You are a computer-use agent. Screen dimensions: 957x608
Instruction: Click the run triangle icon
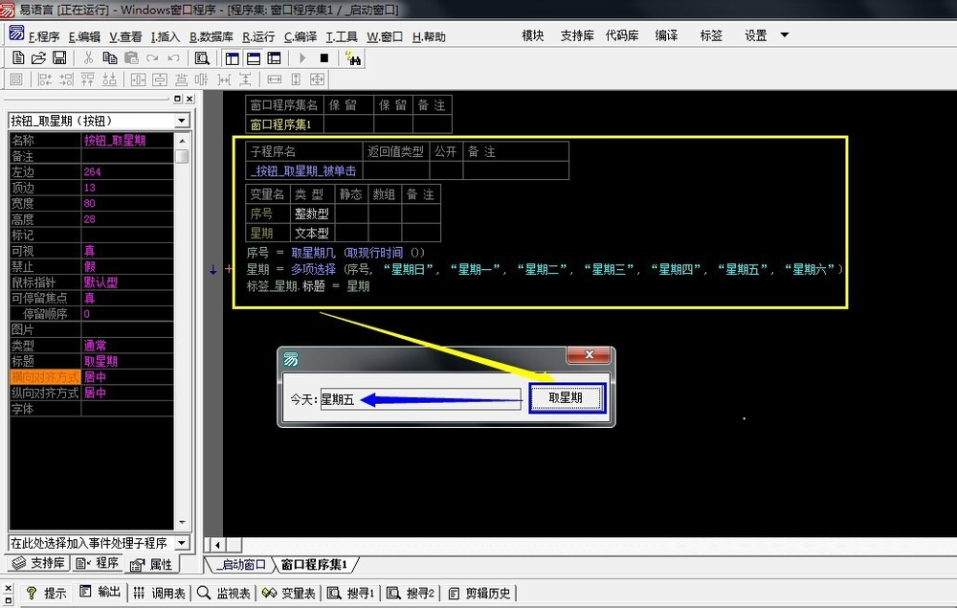click(x=302, y=58)
